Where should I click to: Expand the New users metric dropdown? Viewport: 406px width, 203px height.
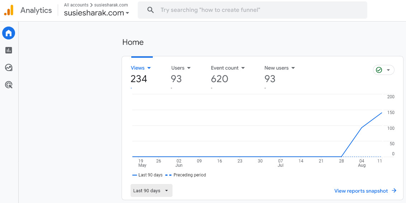[293, 68]
